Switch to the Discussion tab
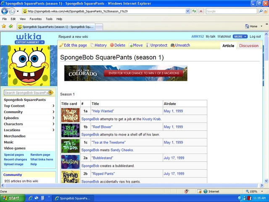 click(249, 46)
